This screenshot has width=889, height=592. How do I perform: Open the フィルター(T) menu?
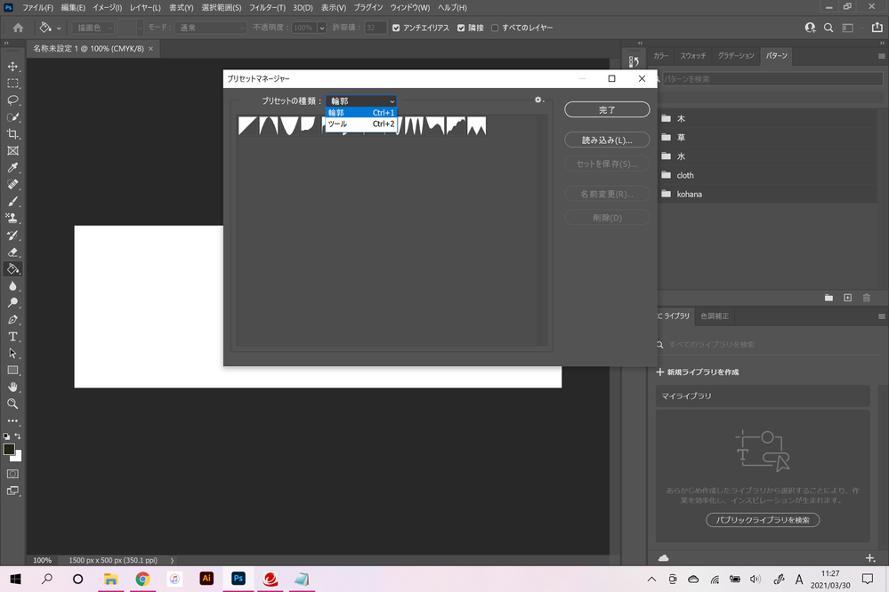click(267, 7)
